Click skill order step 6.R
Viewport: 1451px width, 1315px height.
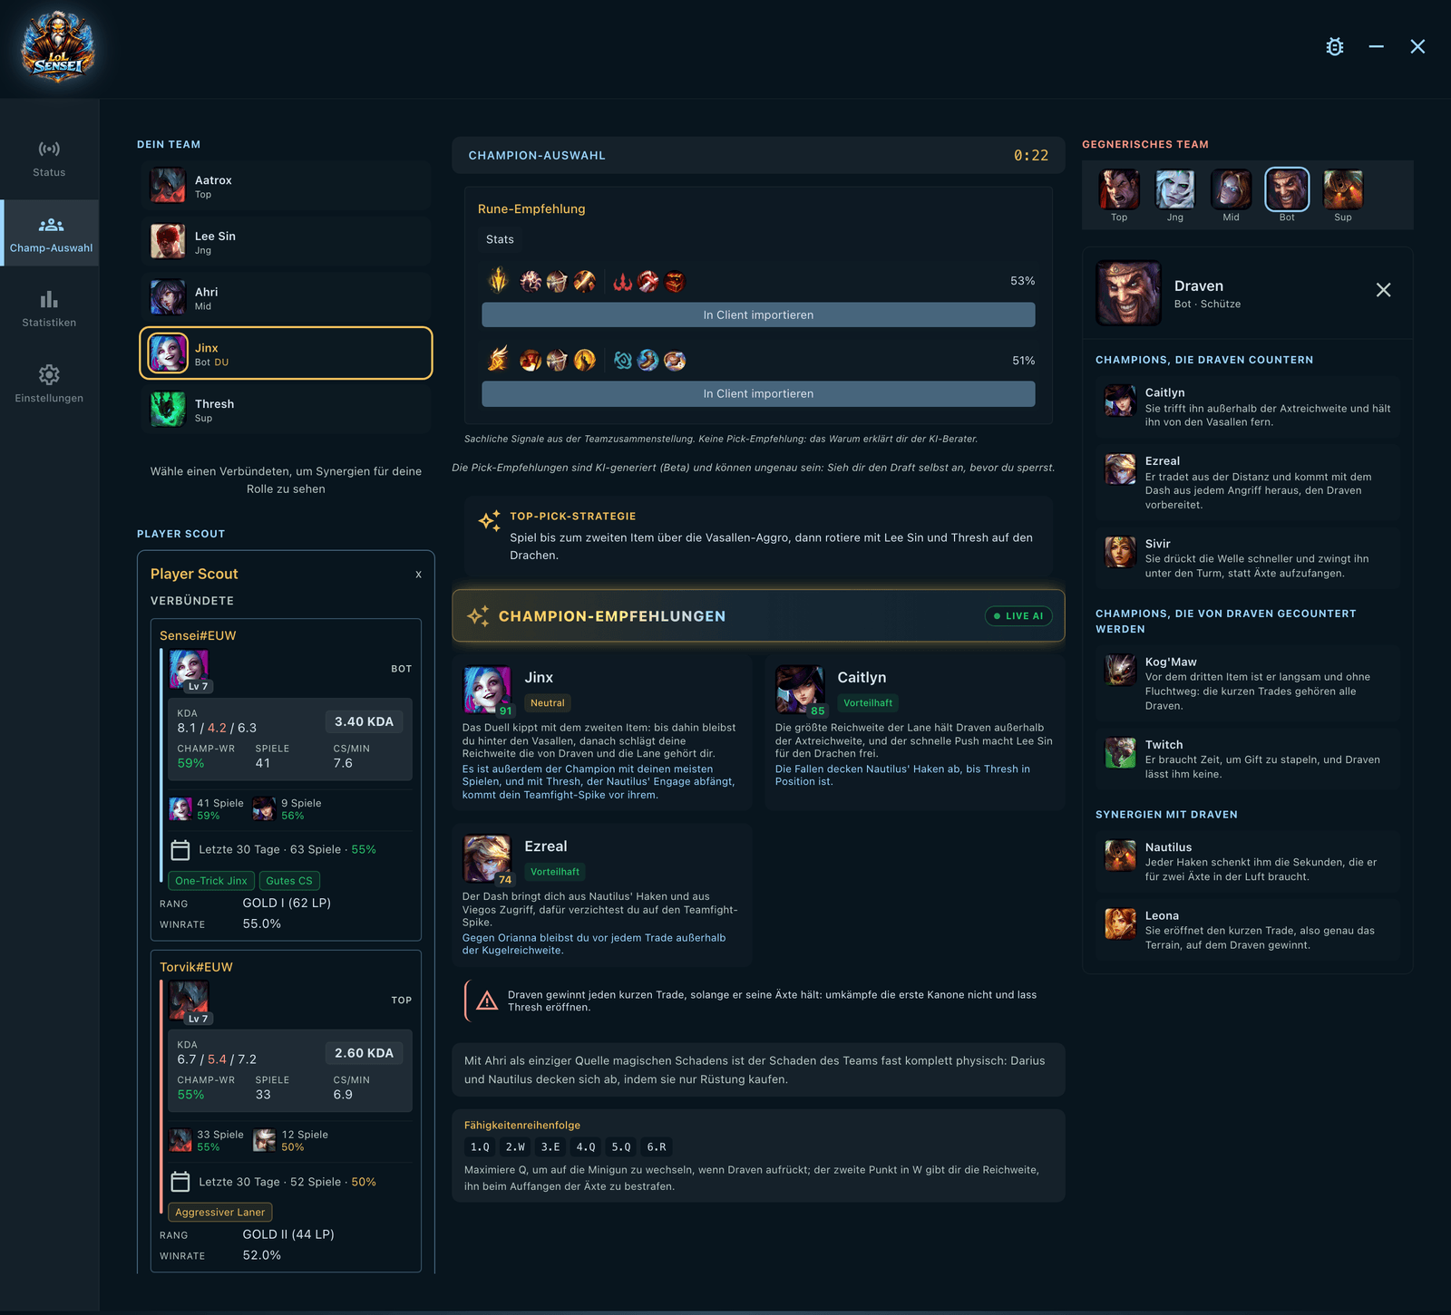[657, 1147]
